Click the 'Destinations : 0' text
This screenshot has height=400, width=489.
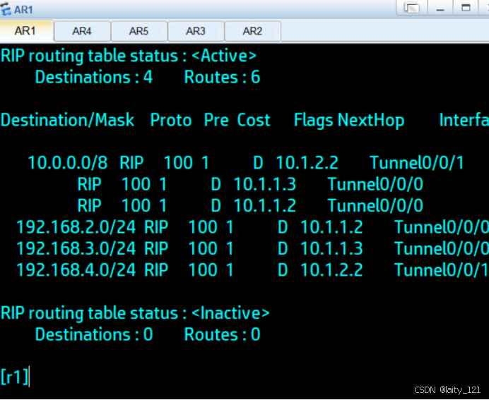(94, 334)
